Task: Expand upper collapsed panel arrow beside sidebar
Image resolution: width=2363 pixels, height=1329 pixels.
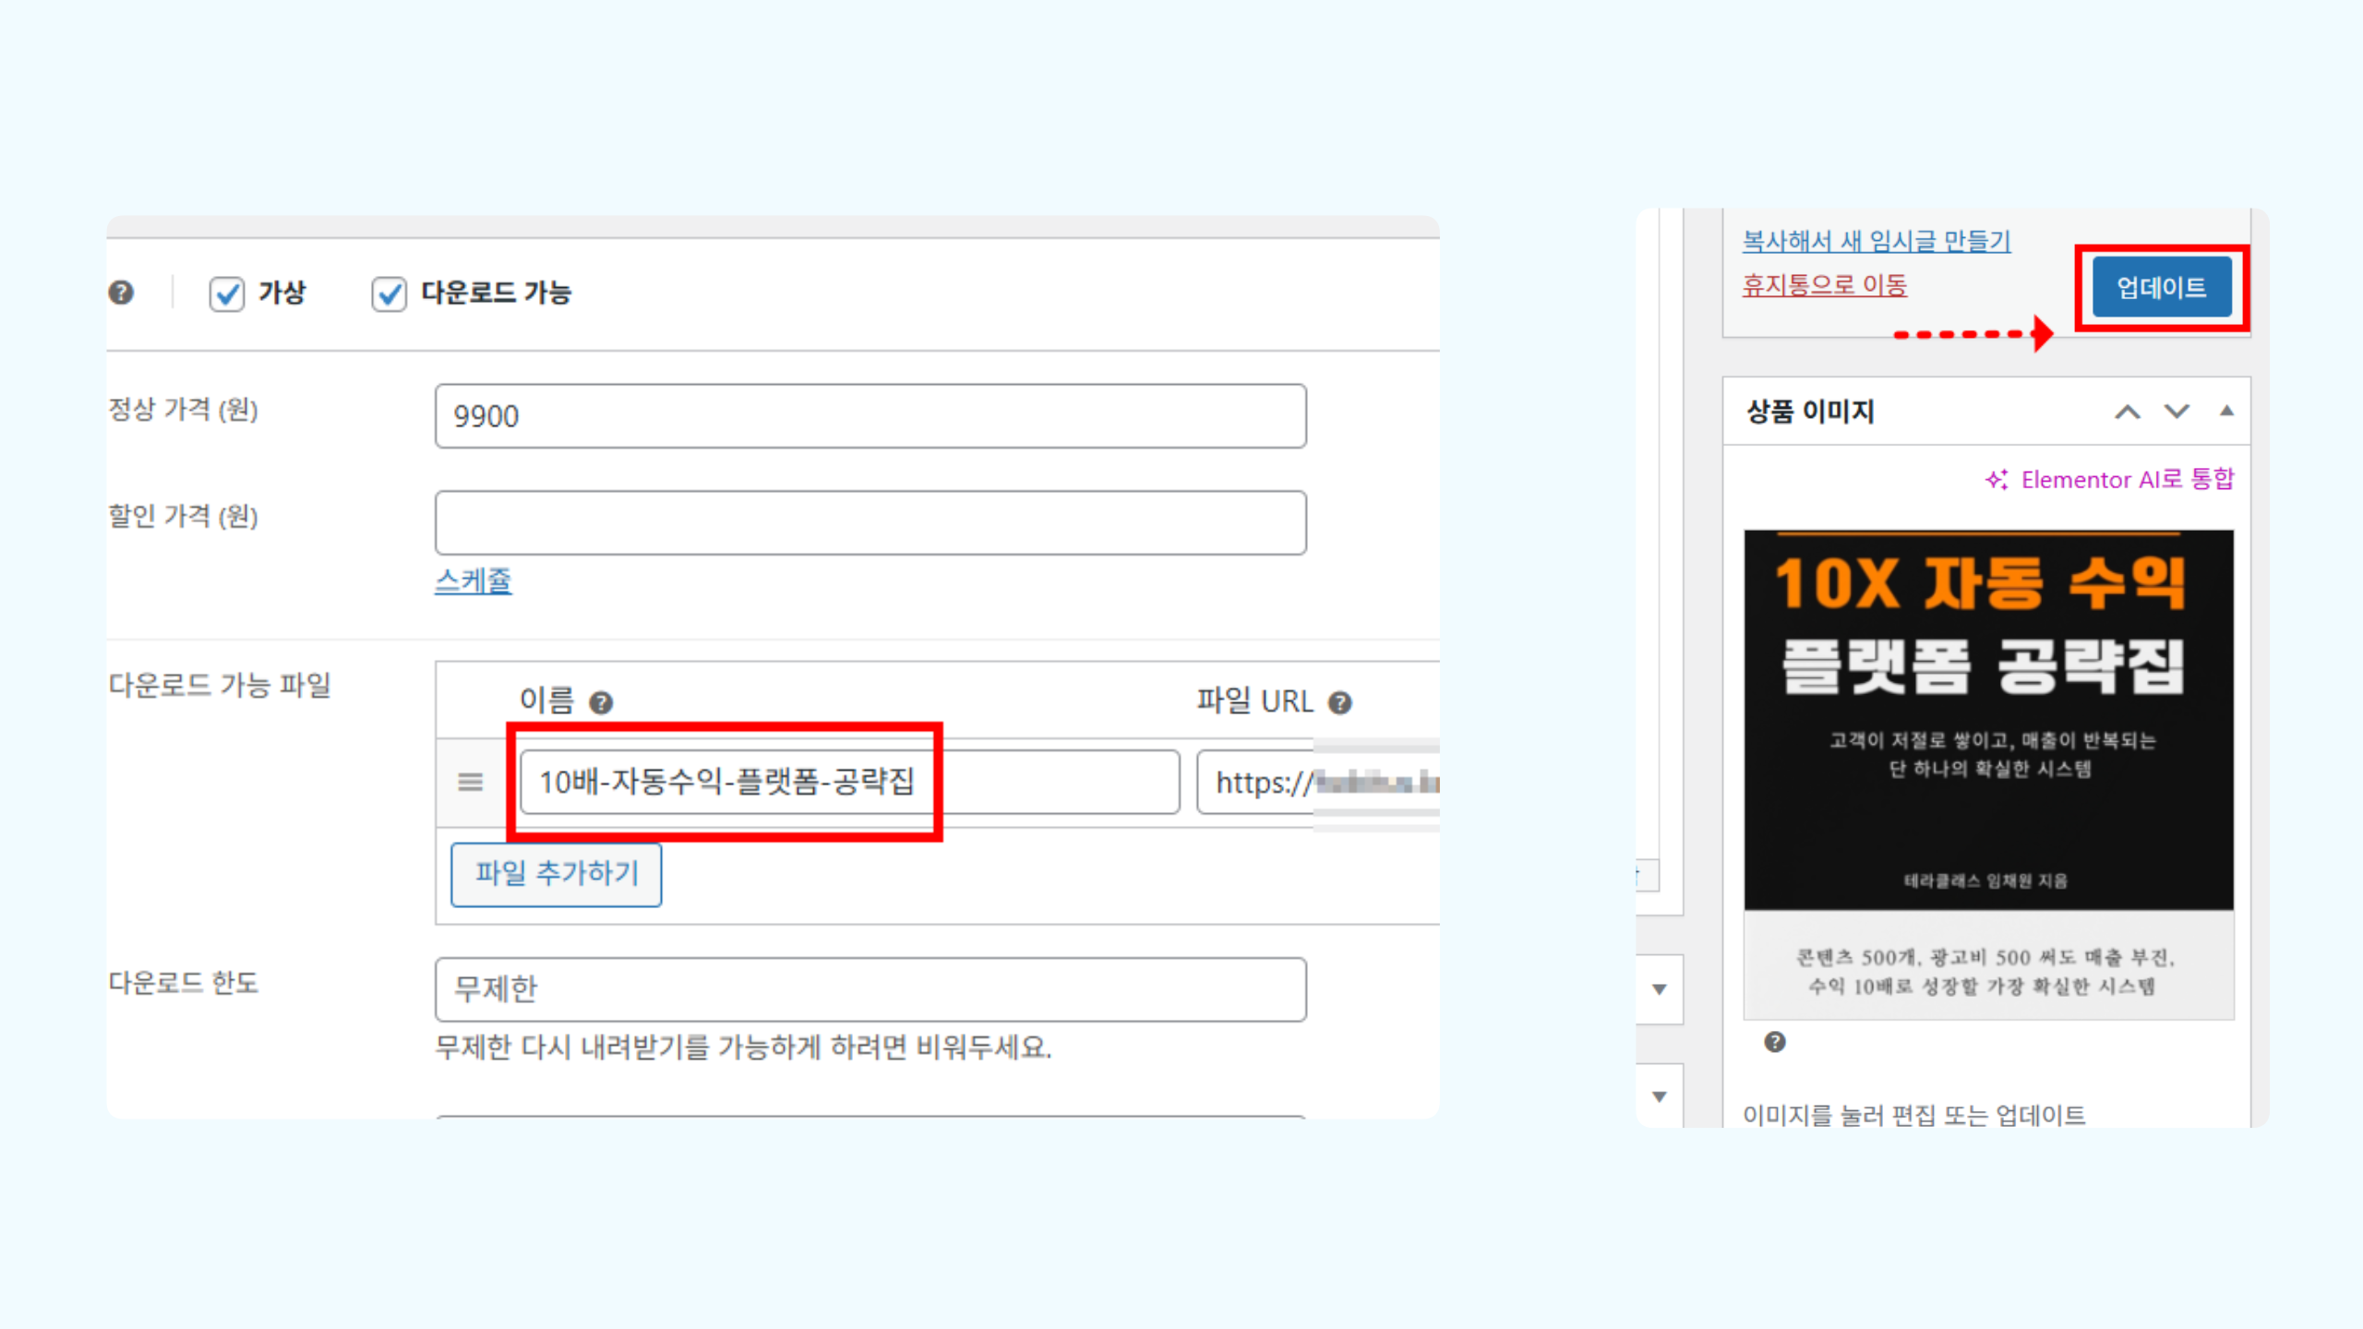Action: (x=1660, y=989)
